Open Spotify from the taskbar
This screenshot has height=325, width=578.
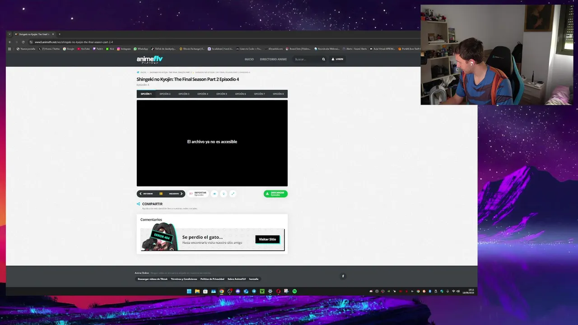(x=294, y=291)
